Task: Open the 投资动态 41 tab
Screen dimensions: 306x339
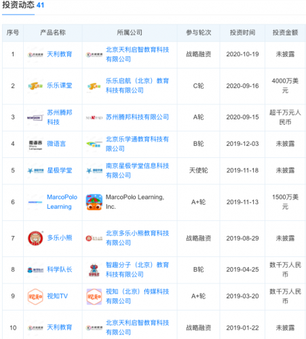Action: [23, 5]
